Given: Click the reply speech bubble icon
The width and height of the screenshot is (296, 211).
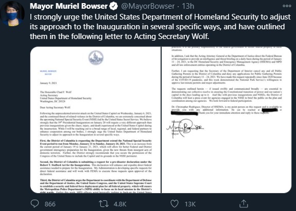Looking at the screenshot, I should click(x=34, y=204).
